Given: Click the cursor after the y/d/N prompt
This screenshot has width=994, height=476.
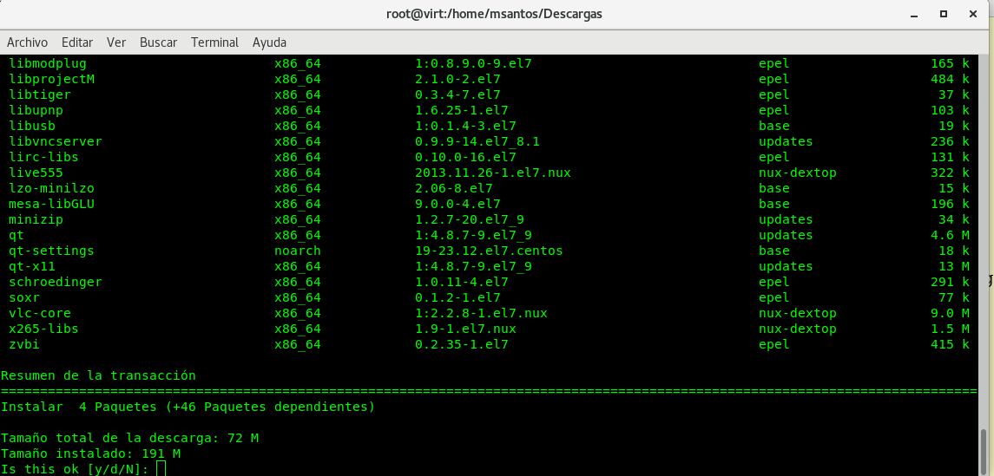Looking at the screenshot, I should coord(160,469).
